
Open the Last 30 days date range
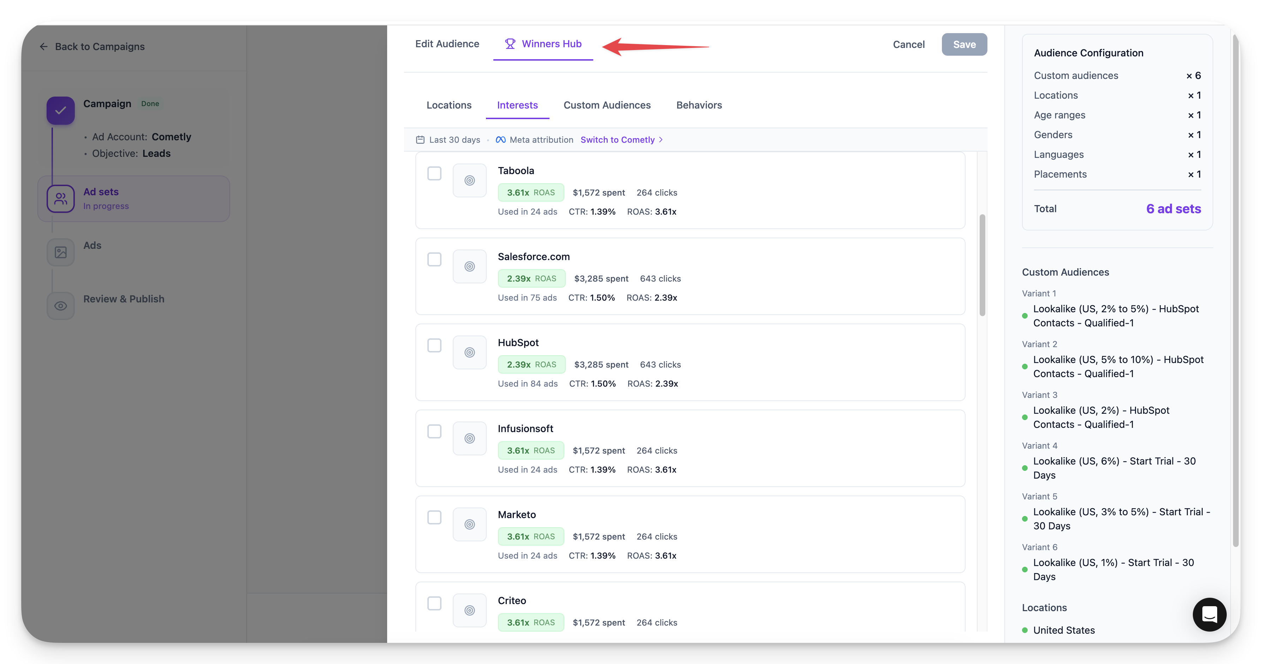click(x=454, y=140)
